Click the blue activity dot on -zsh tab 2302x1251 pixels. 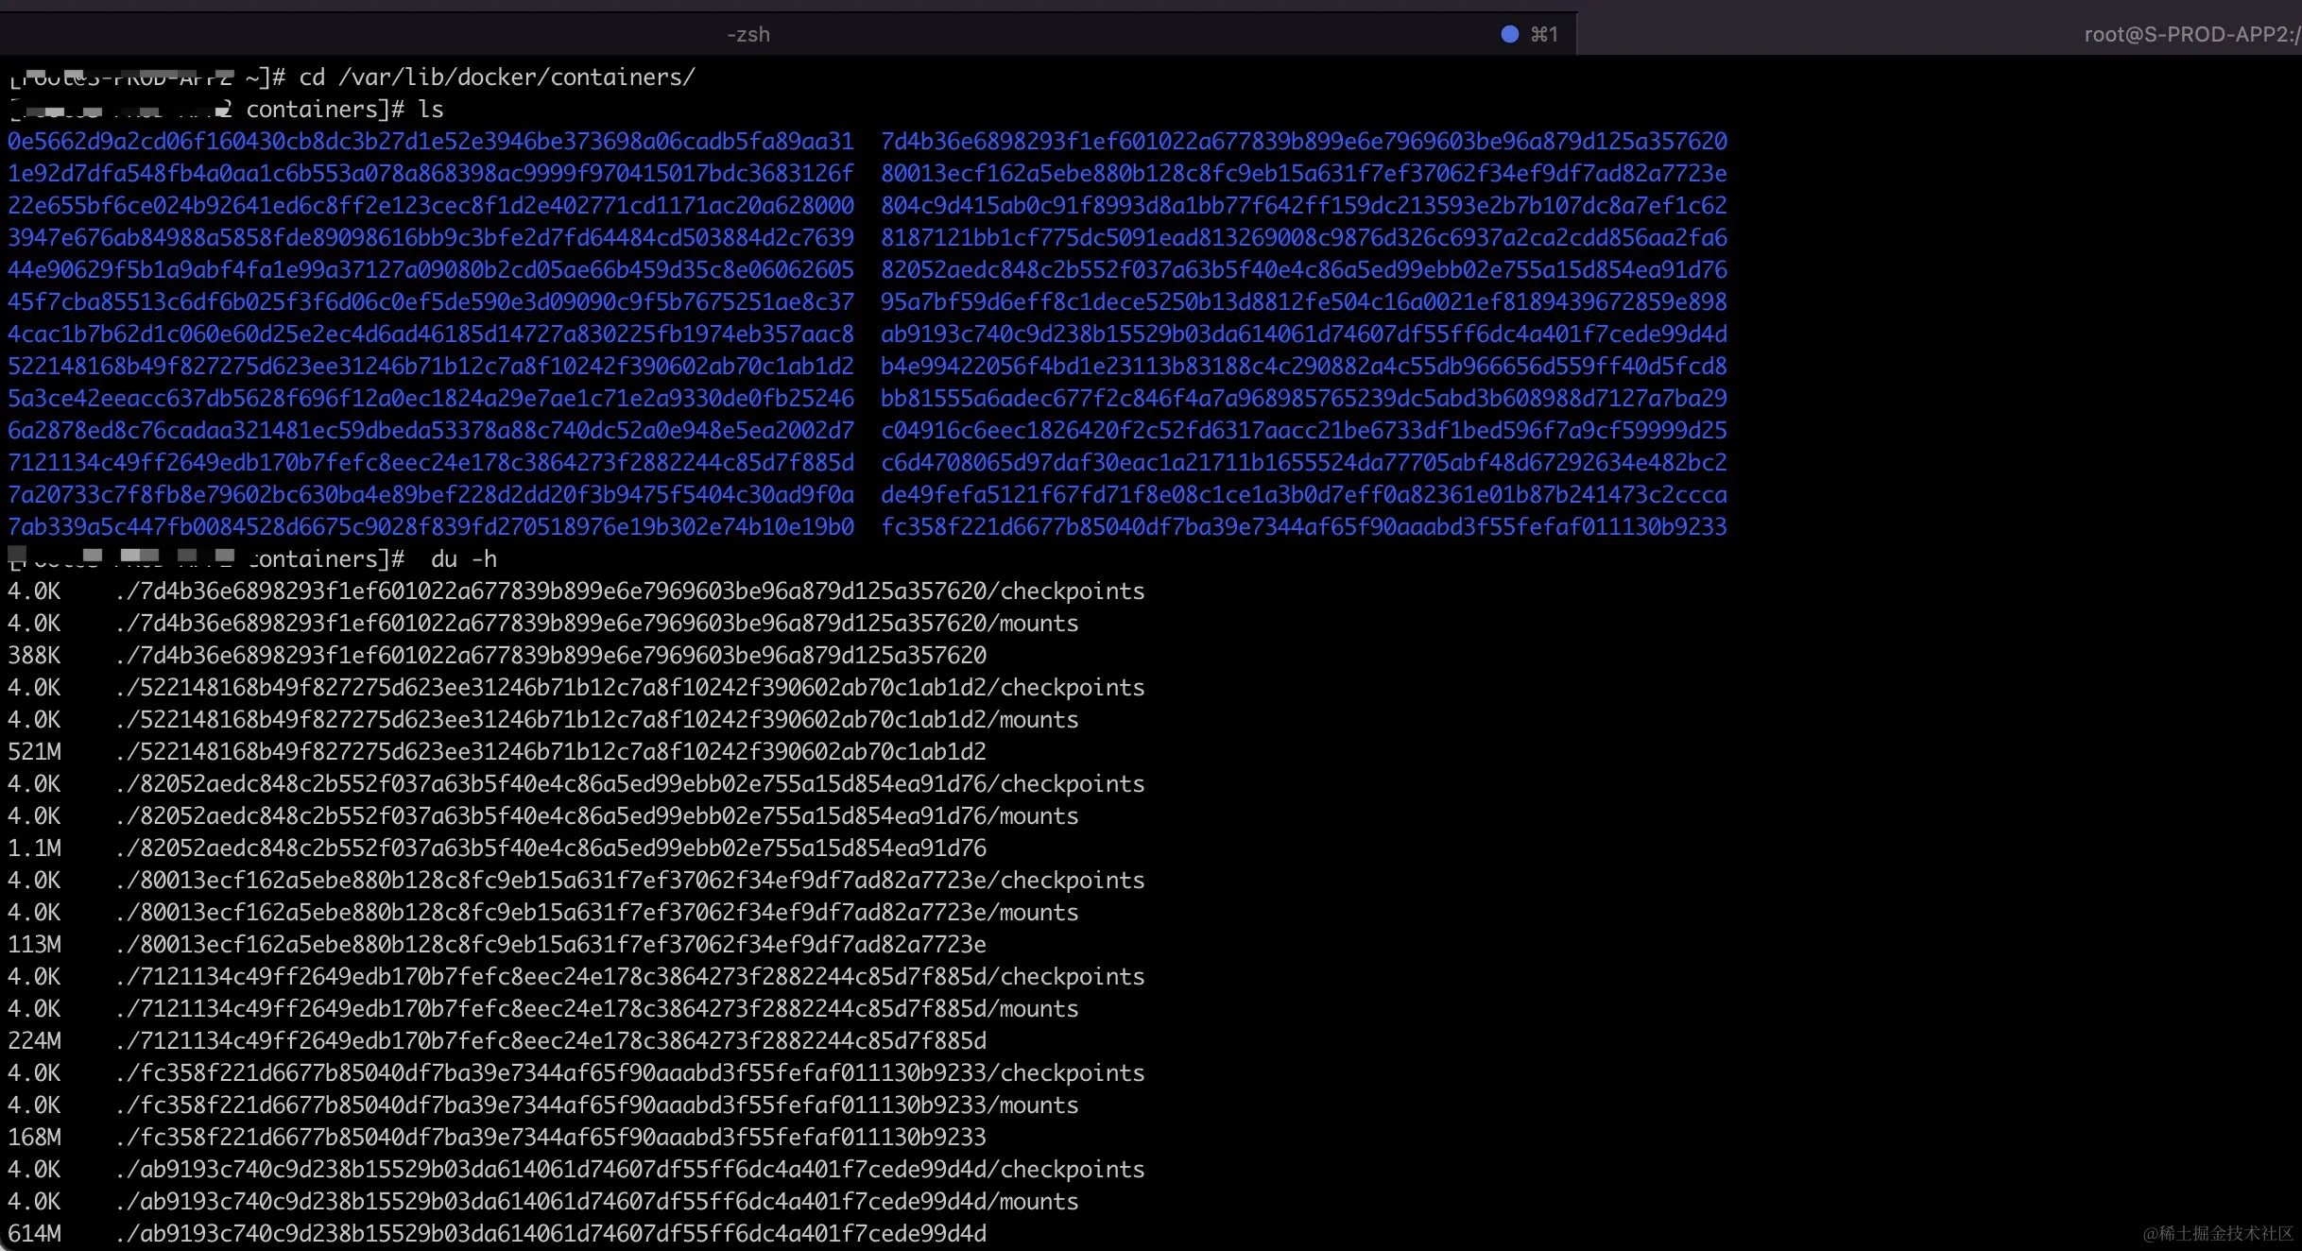coord(1509,35)
